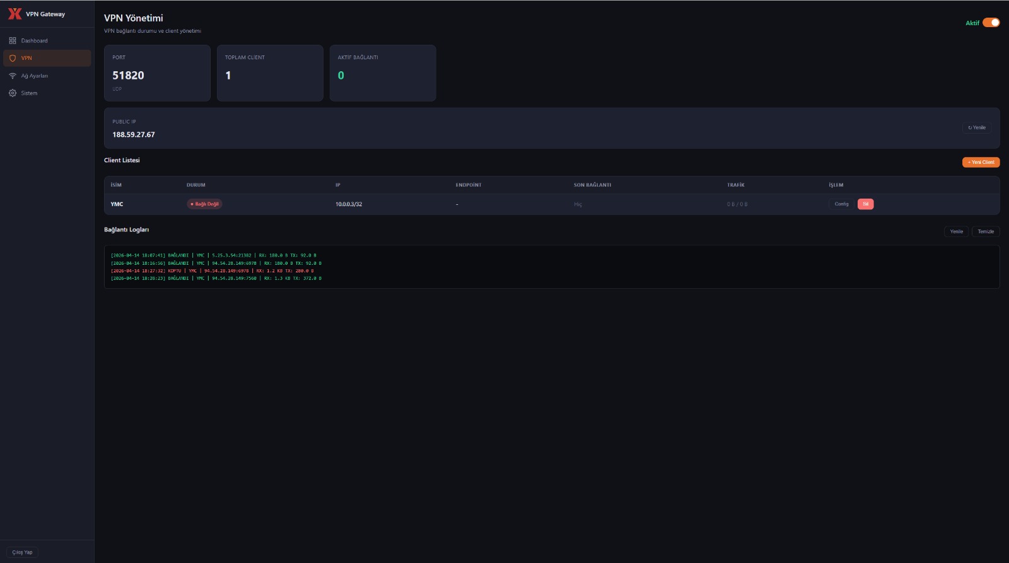The width and height of the screenshot is (1009, 563).
Task: Click the PORT 51820 card
Action: pos(157,73)
